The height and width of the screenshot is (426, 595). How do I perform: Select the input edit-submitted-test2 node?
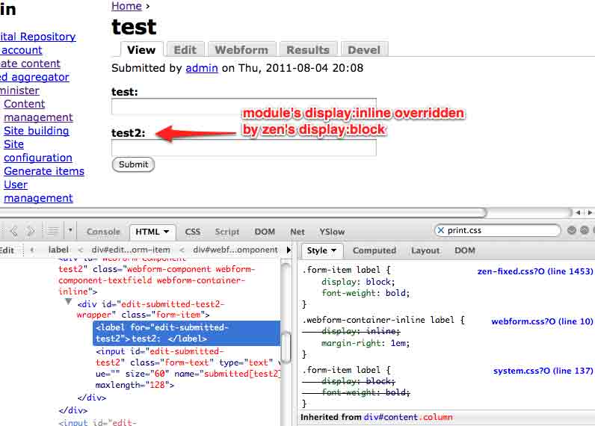click(x=188, y=368)
